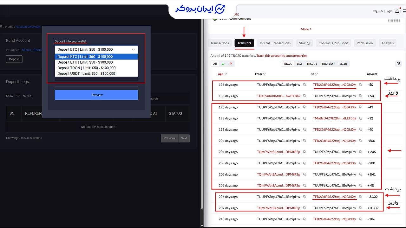Copy the To address in the -50 row
Screen dimensions: 406x228
click(360, 85)
